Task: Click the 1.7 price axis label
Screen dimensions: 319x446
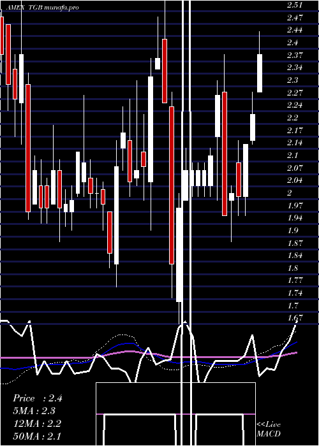Action: click(x=292, y=306)
